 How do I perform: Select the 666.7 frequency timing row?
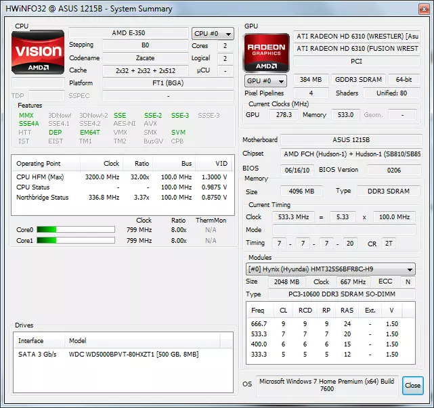(330, 323)
